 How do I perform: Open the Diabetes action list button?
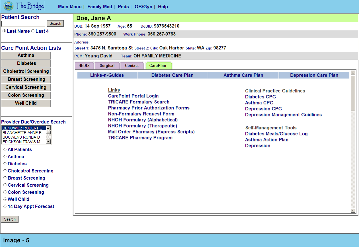(26, 63)
